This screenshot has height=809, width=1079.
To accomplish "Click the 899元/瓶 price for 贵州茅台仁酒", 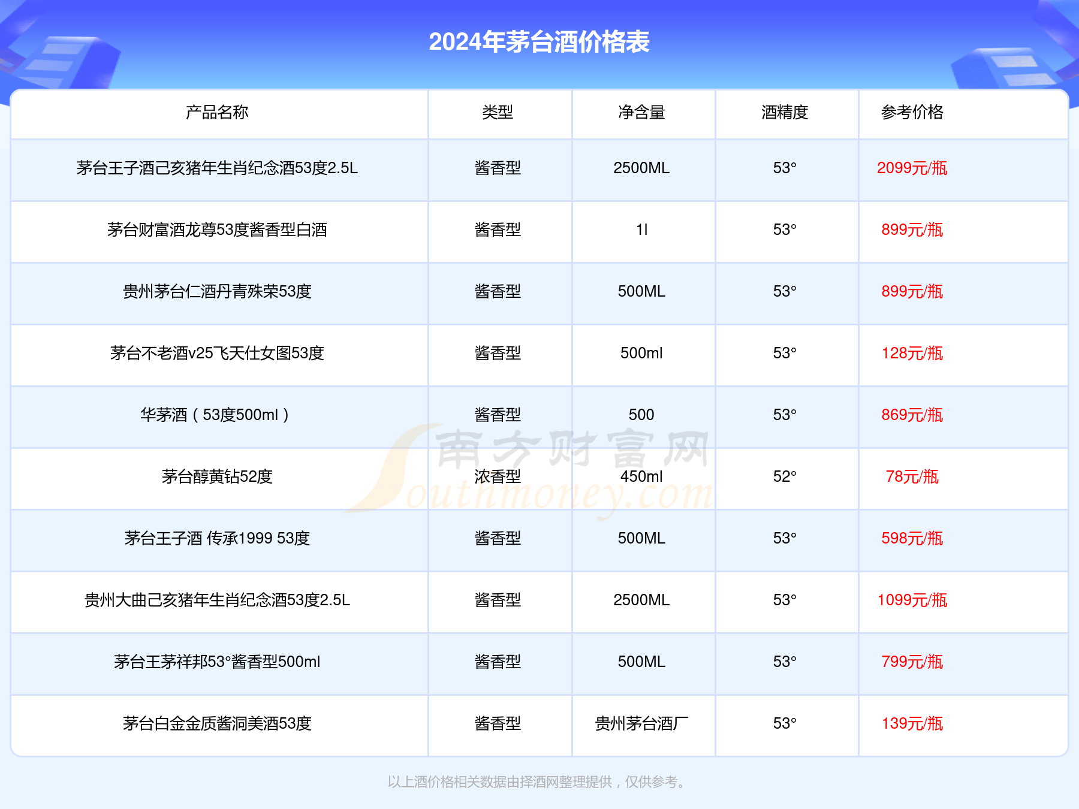I will click(912, 292).
